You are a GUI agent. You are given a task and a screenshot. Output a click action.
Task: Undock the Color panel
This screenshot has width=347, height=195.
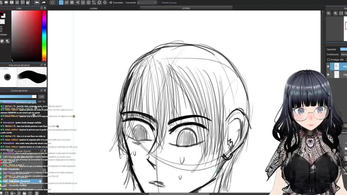coord(41,8)
